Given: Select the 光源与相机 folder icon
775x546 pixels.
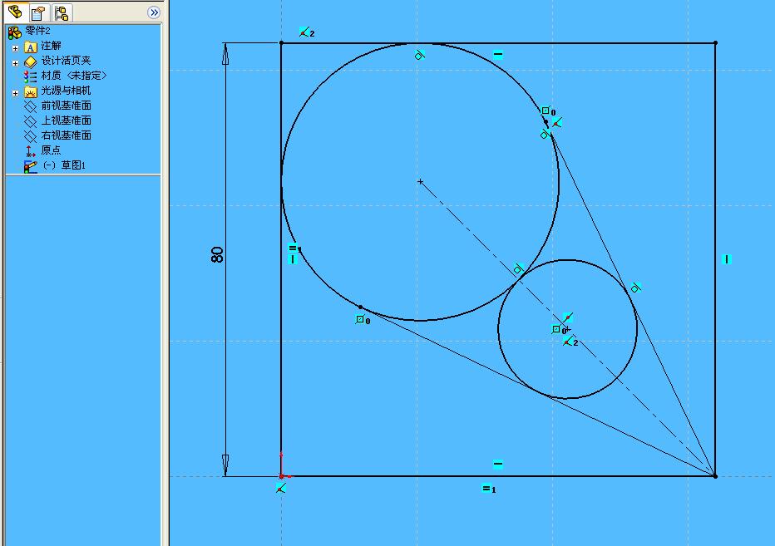Looking at the screenshot, I should point(31,92).
